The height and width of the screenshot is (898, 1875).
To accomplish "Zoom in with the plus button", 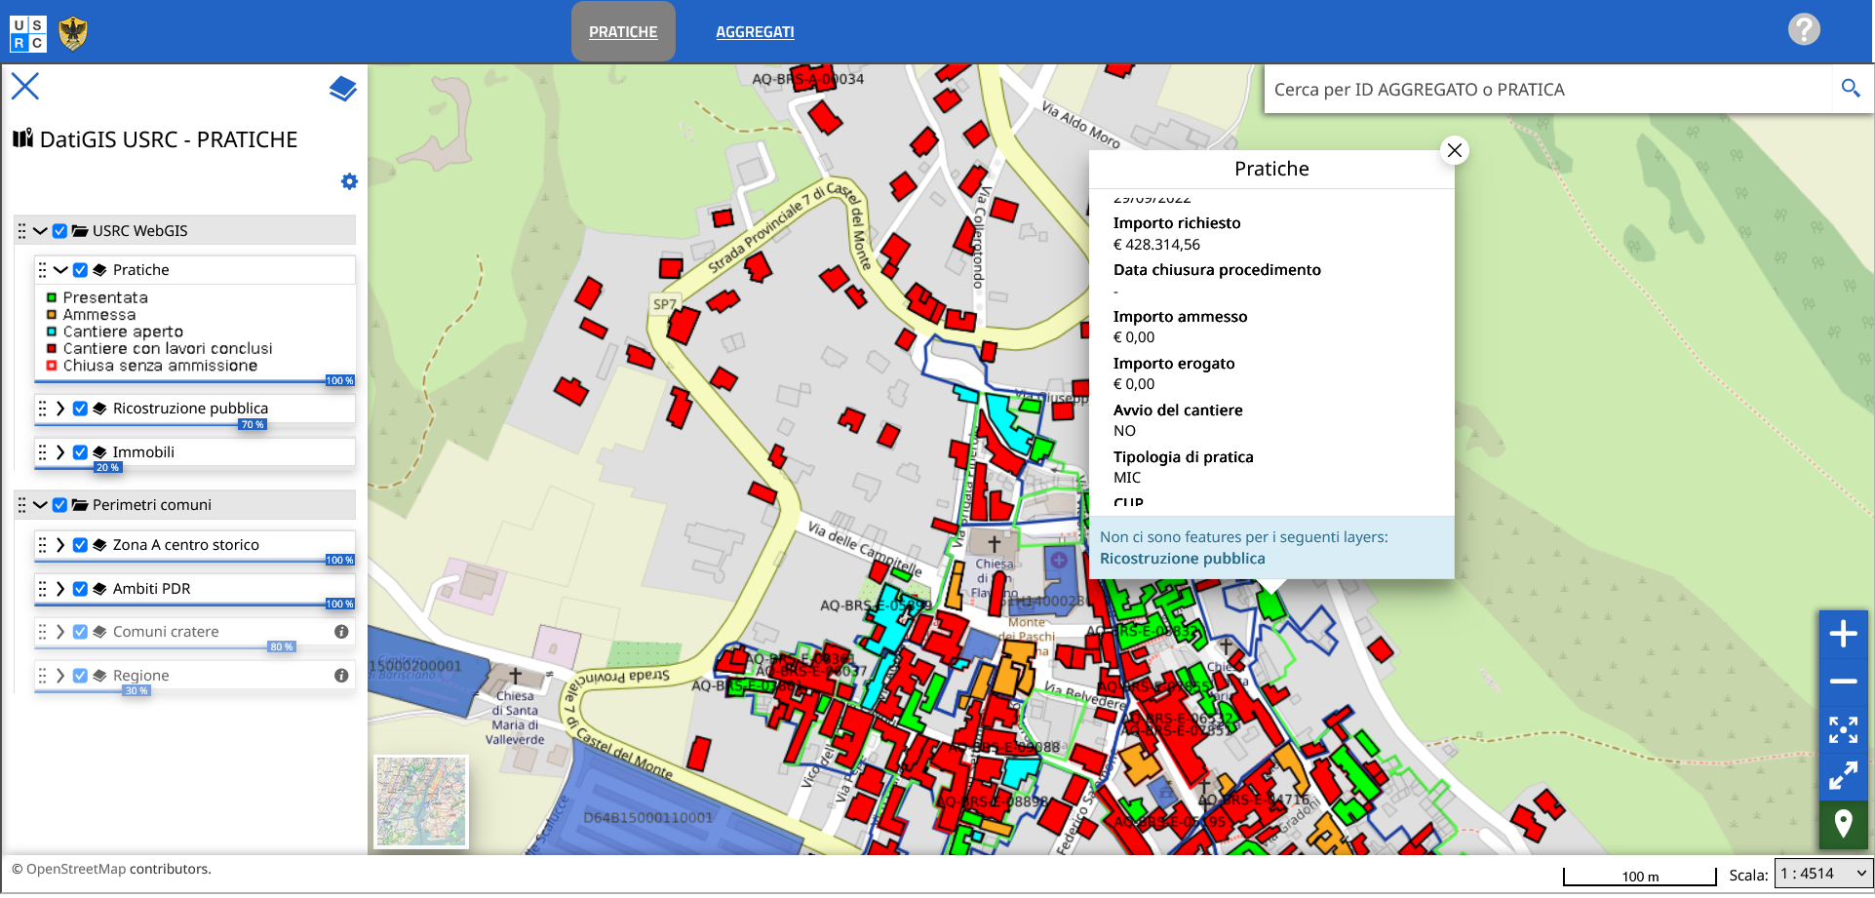I will [x=1843, y=635].
